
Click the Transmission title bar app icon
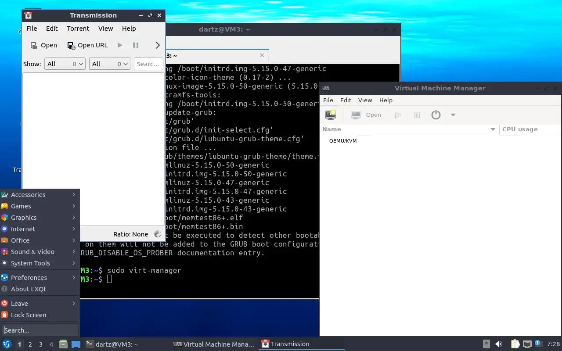point(28,15)
